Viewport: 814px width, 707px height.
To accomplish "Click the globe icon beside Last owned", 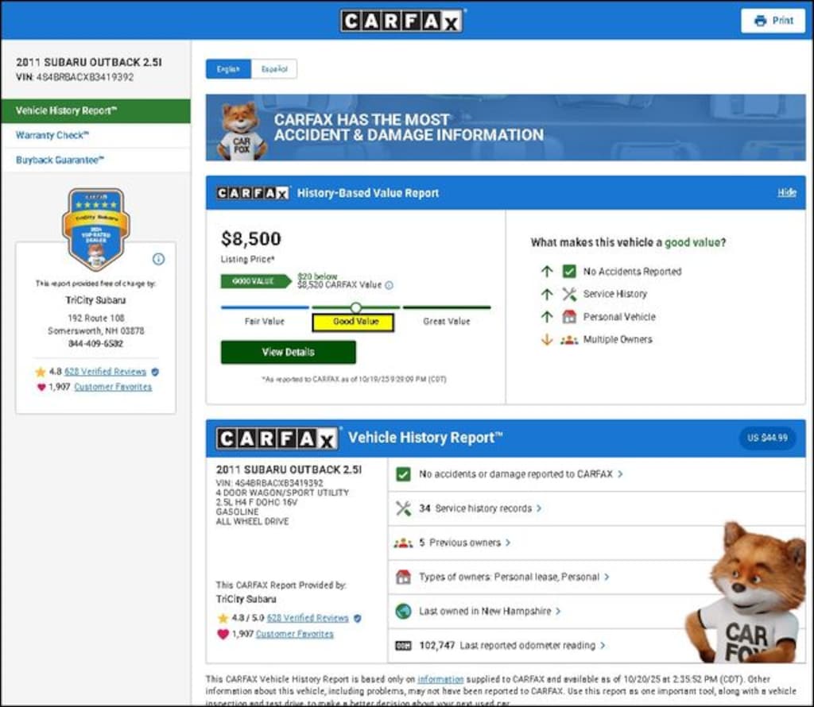I will [x=403, y=611].
